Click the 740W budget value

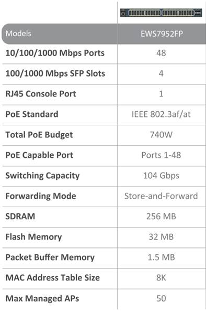(161, 135)
